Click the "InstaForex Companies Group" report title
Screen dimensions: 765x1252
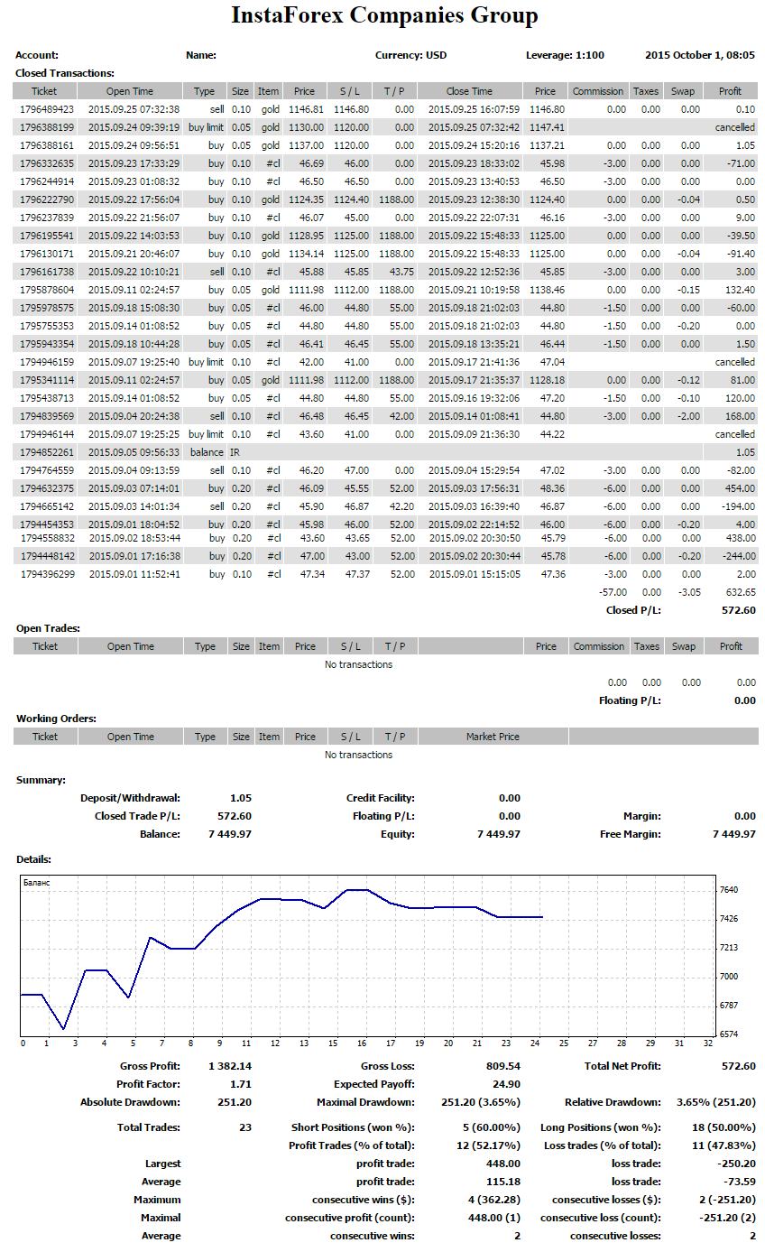pos(384,15)
